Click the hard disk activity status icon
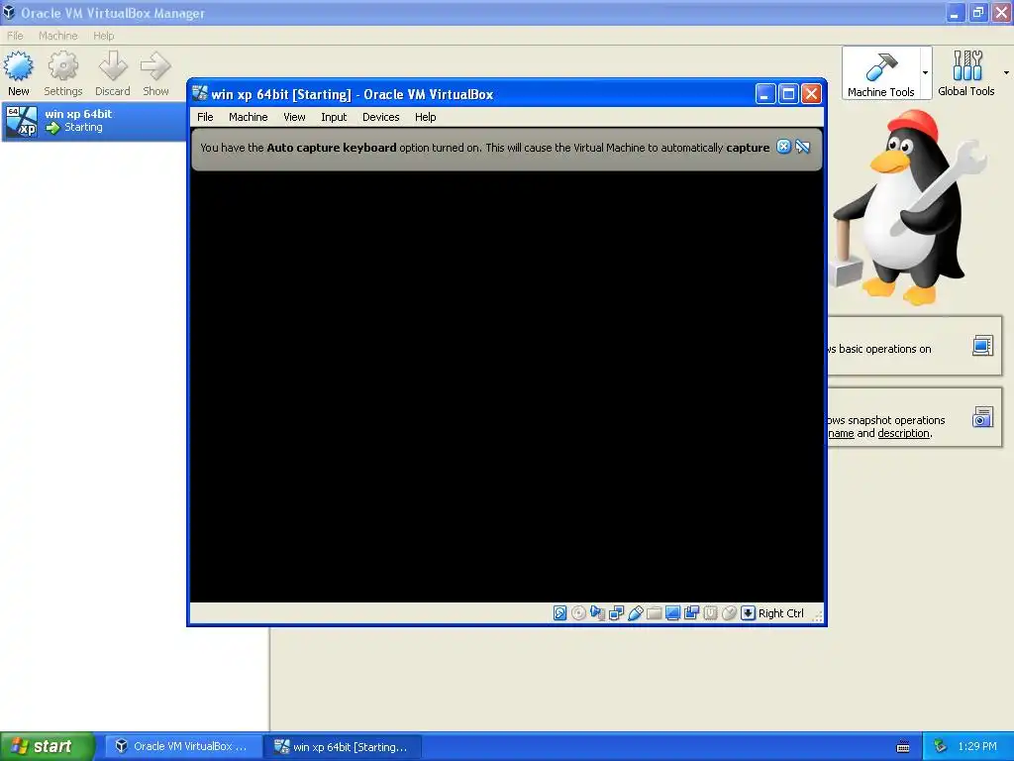1014x761 pixels. click(560, 612)
